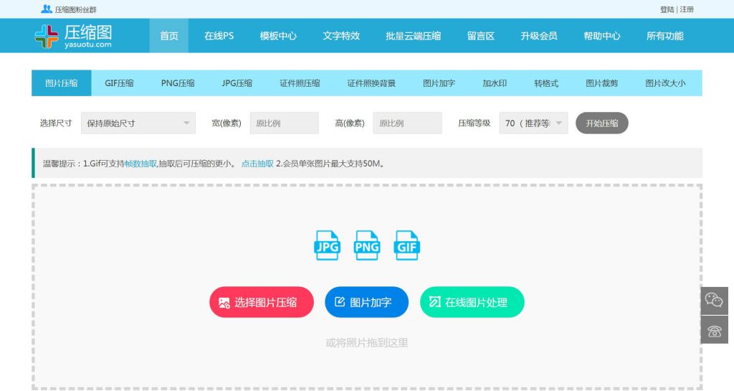734x391 pixels.
Task: Open 模板中心 menu item
Action: [278, 36]
